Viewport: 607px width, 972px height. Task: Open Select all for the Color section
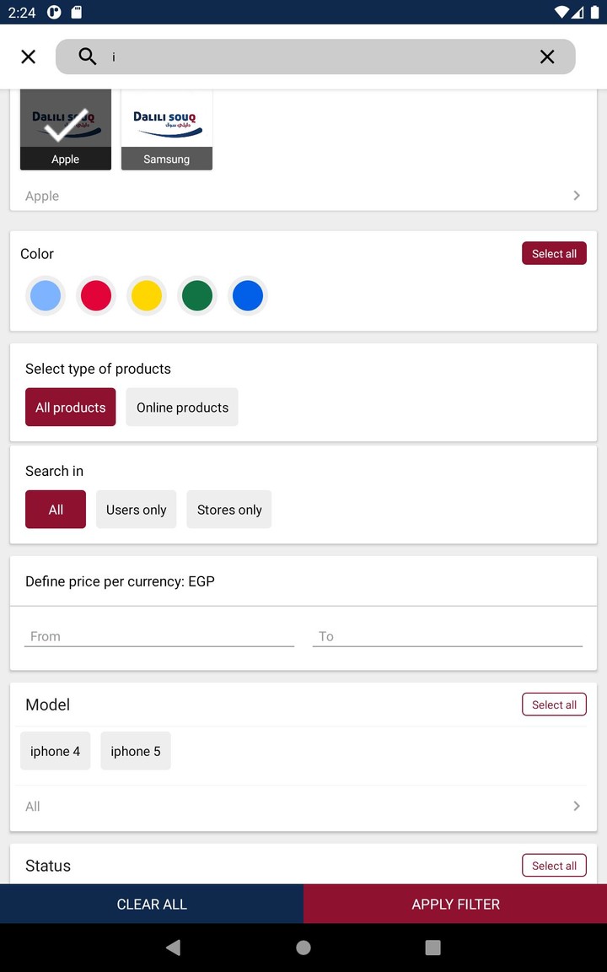coord(554,253)
